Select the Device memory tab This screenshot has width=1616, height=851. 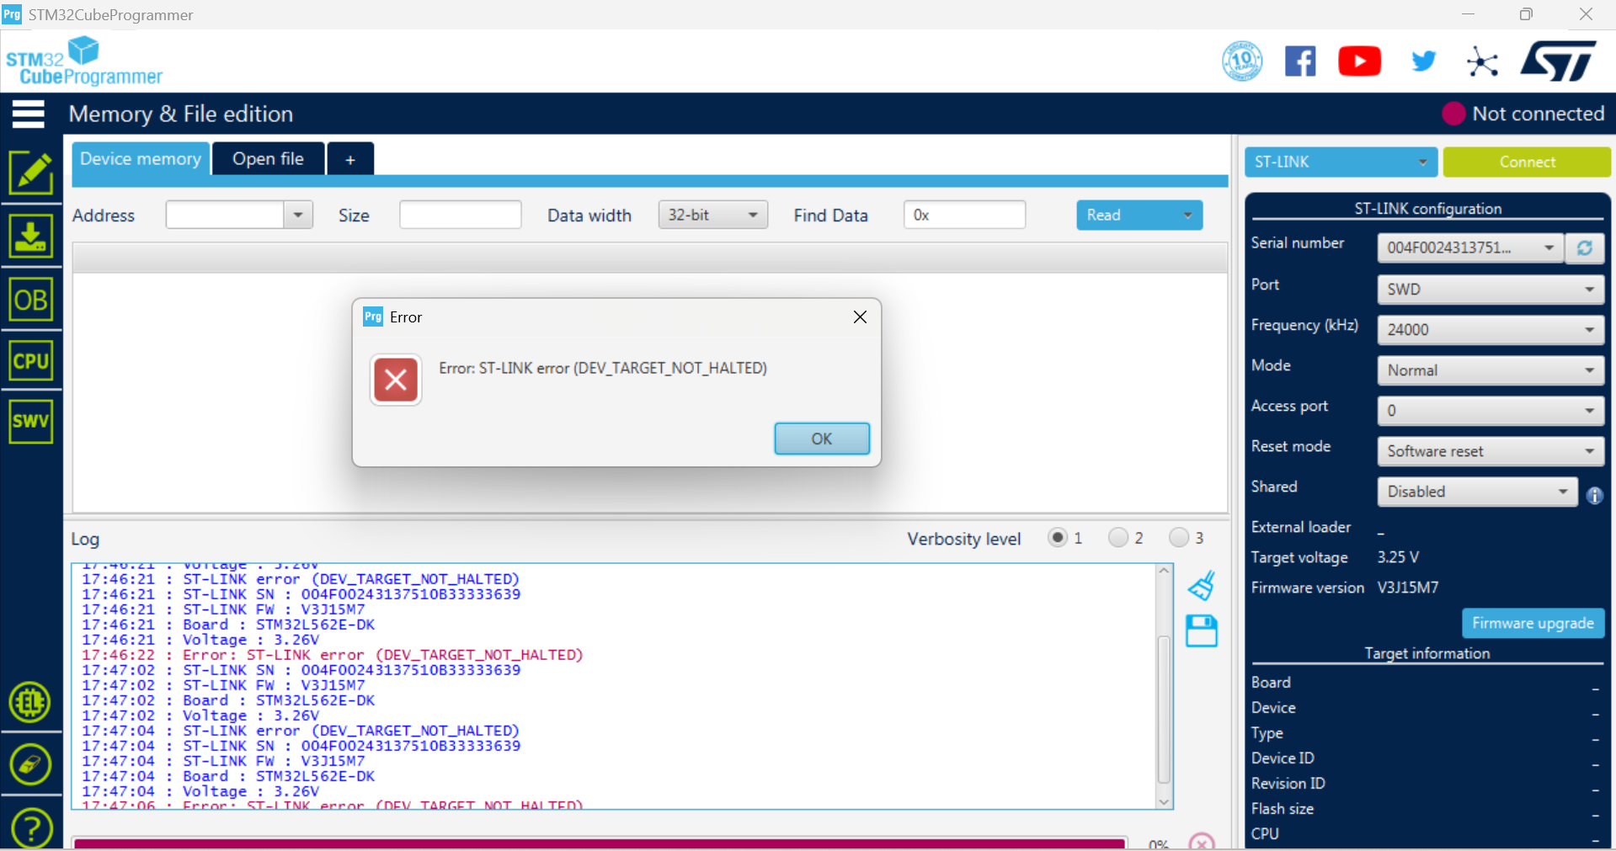(x=140, y=158)
